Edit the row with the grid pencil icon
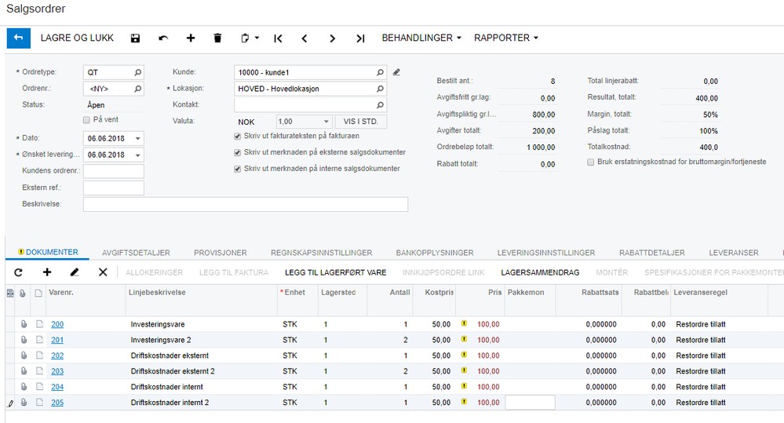The width and height of the screenshot is (784, 423). 75,272
